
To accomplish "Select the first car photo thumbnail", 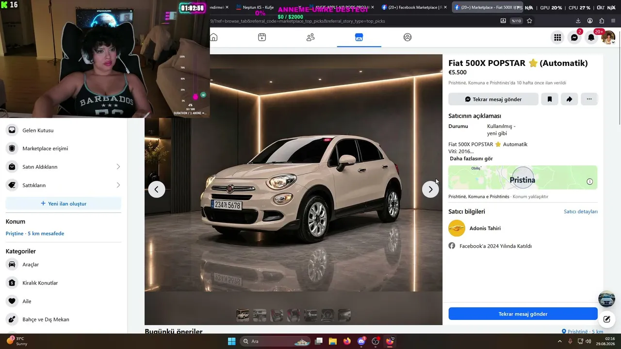I will click(243, 315).
